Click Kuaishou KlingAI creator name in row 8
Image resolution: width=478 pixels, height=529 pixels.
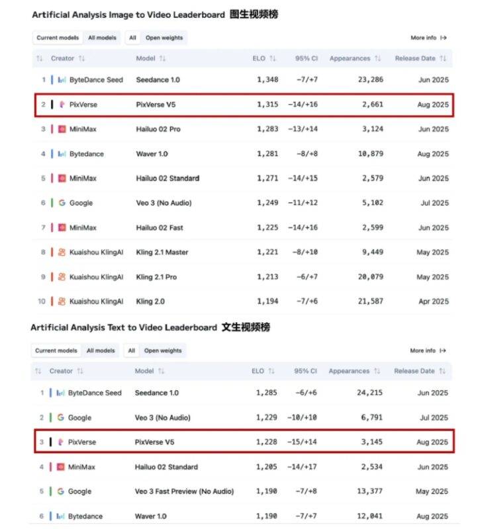[x=96, y=253]
